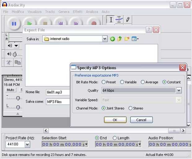This screenshot has width=192, height=159.
Task: Click the green Play button
Action: click(x=29, y=22)
